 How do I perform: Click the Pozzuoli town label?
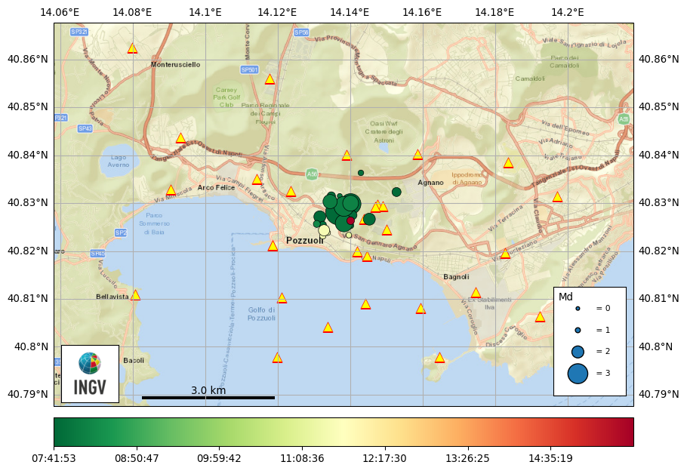coord(305,241)
